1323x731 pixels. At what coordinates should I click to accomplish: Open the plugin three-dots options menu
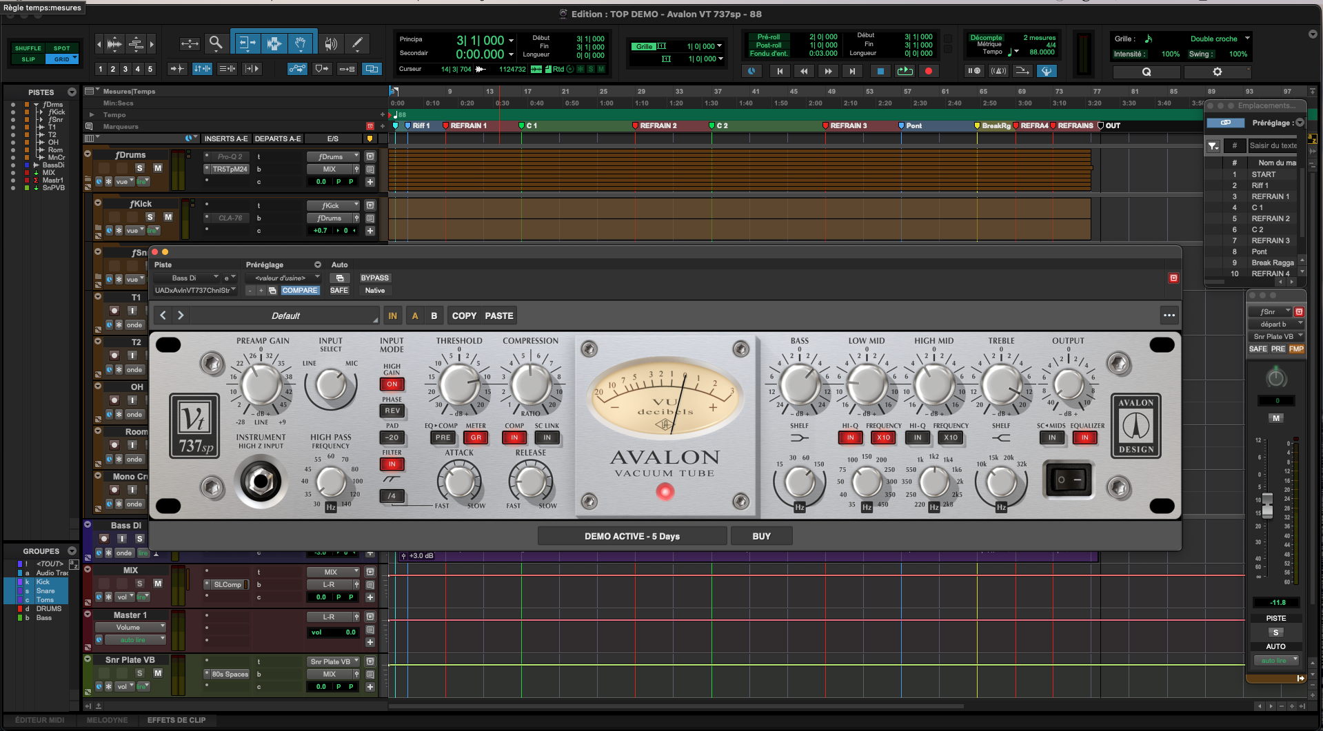tap(1169, 316)
